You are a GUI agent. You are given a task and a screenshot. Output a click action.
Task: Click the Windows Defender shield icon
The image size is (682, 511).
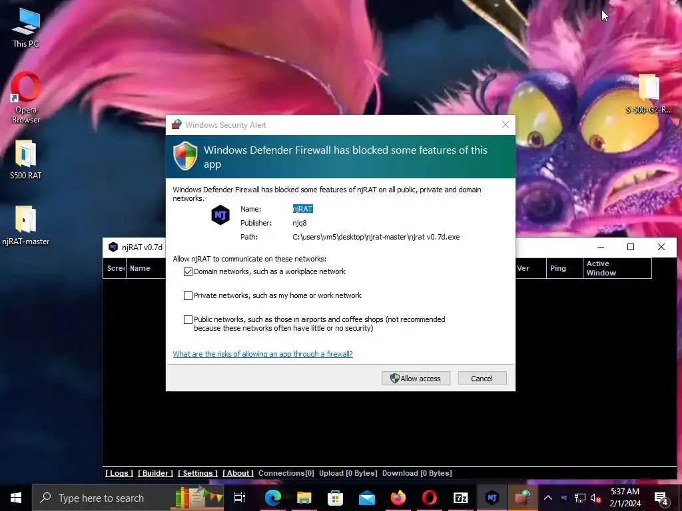click(x=185, y=156)
